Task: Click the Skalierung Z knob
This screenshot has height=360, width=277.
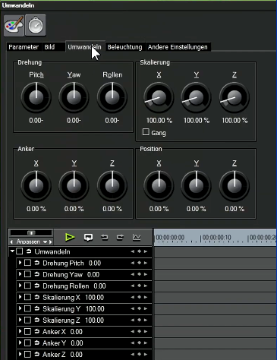Action: click(235, 97)
